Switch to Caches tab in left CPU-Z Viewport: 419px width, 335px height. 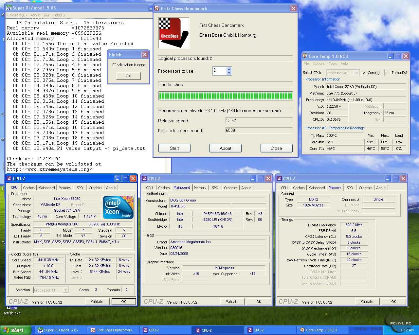tap(29, 188)
